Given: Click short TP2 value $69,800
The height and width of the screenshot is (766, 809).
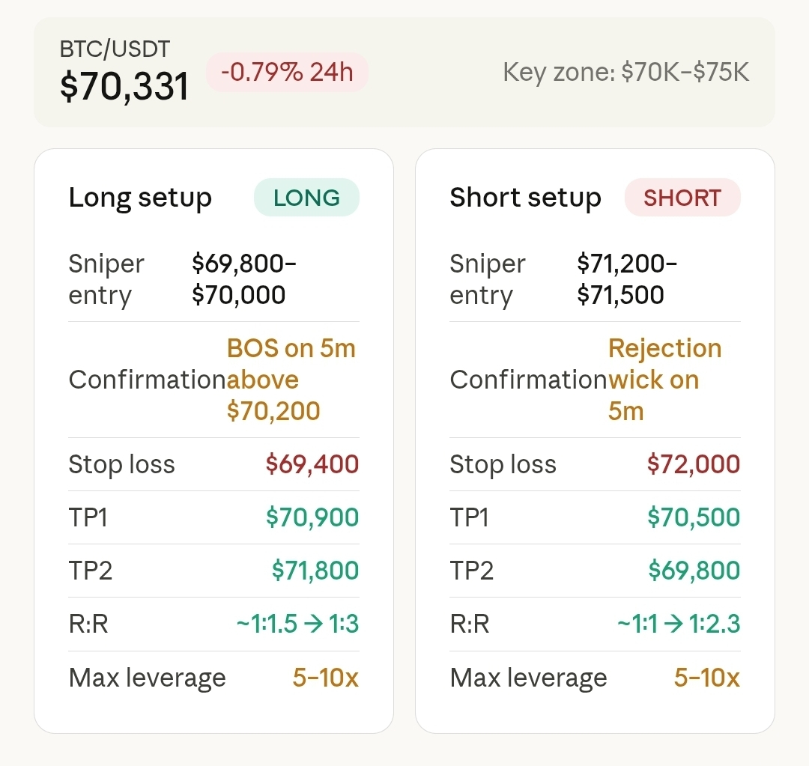Looking at the screenshot, I should coord(694,571).
